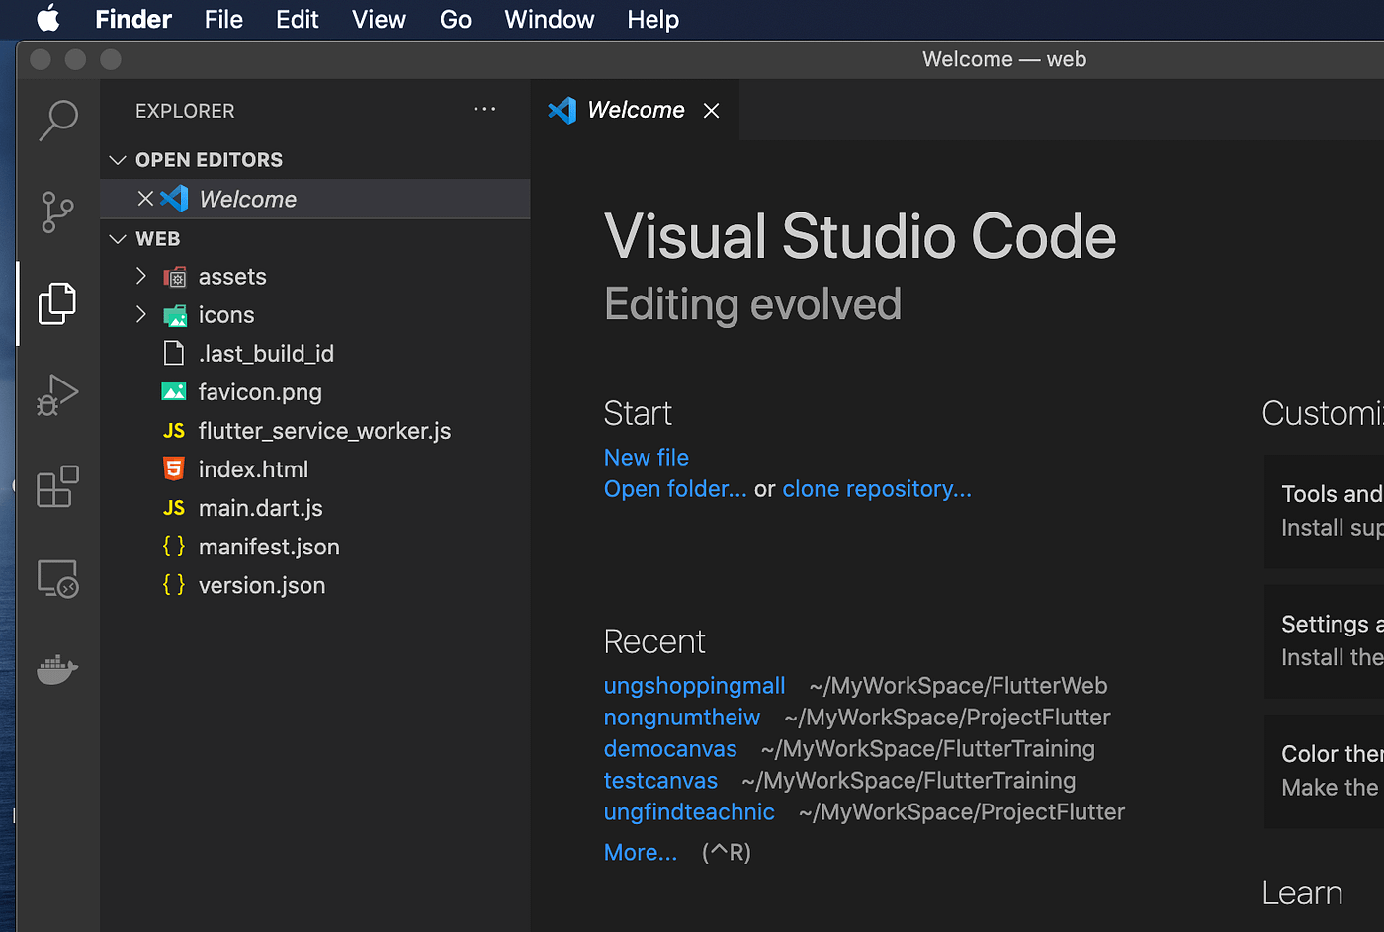Click the Explorer icon in activity bar
1384x932 pixels.
pyautogui.click(x=57, y=303)
